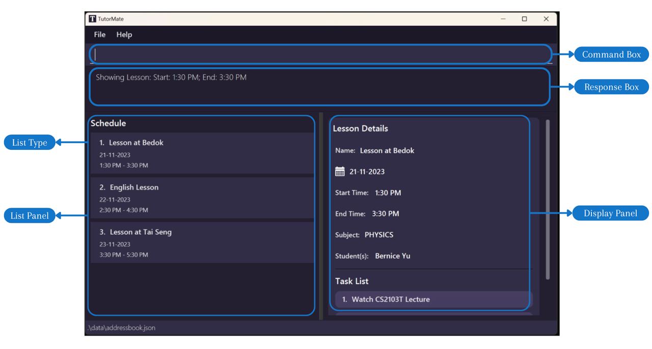Maximize the TutorMate window
The width and height of the screenshot is (652, 349).
(525, 19)
